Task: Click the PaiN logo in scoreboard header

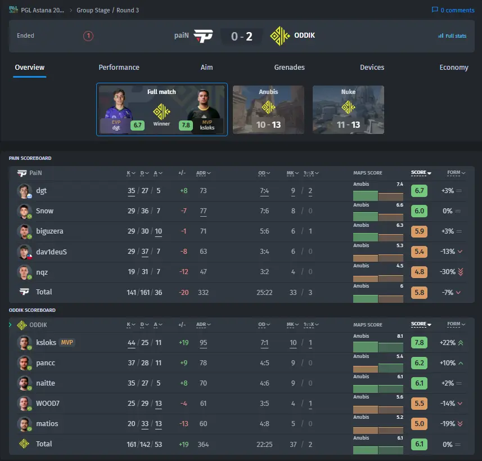Action: point(22,173)
